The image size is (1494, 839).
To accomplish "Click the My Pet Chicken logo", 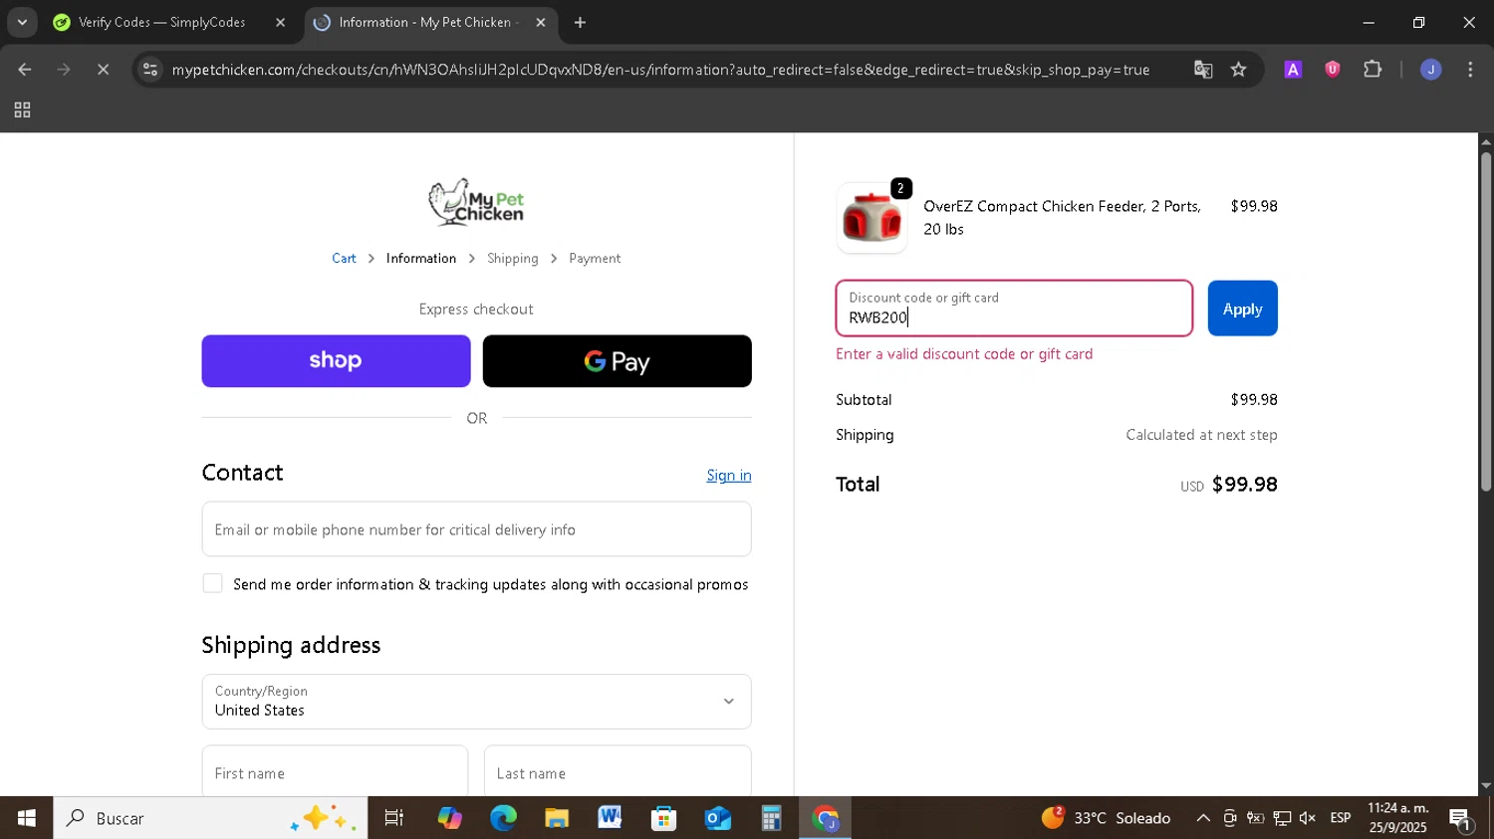I will [476, 202].
